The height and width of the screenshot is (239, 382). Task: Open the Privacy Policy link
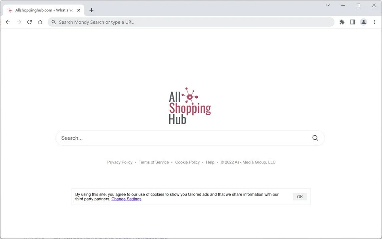pos(120,162)
